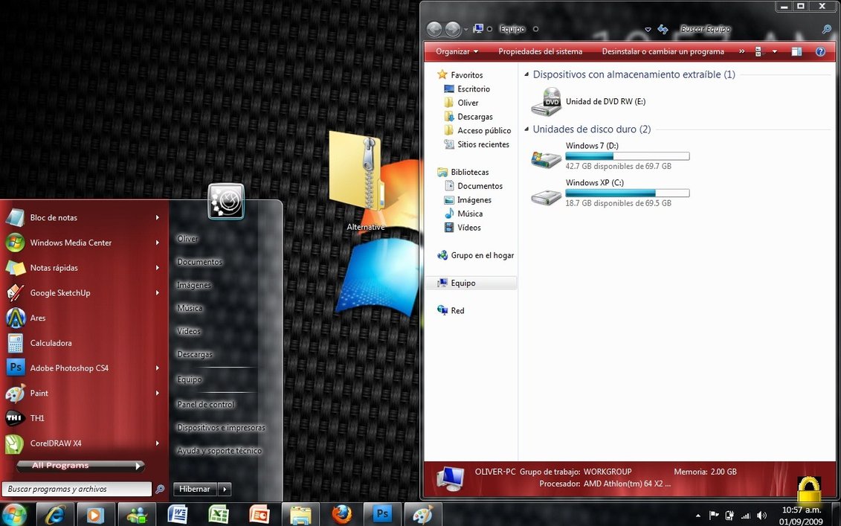This screenshot has width=841, height=526.
Task: Collapse Unidades de disco duro group
Action: point(526,129)
